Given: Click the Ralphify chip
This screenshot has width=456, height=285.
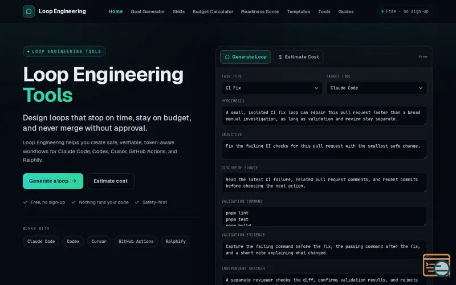Looking at the screenshot, I should [x=176, y=242].
